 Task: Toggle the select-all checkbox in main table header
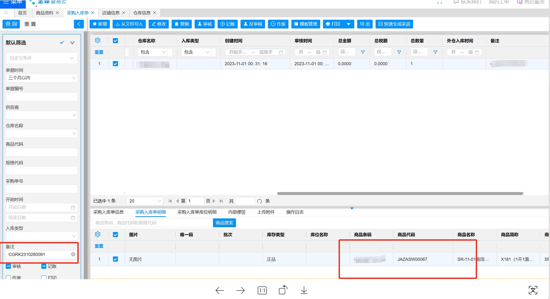pyautogui.click(x=115, y=41)
